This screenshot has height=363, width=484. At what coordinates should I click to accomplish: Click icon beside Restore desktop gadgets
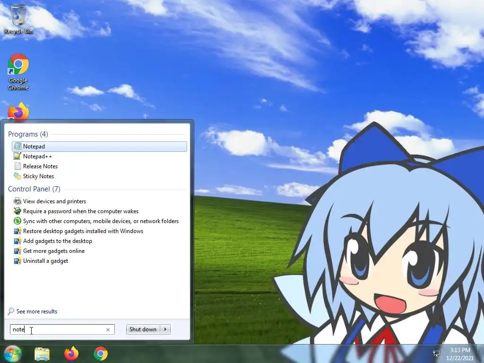tap(17, 231)
